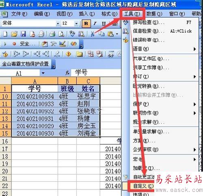This screenshot has height=196, width=203.
Task: Click the Spelling check toolbar icon
Action: click(x=72, y=33)
